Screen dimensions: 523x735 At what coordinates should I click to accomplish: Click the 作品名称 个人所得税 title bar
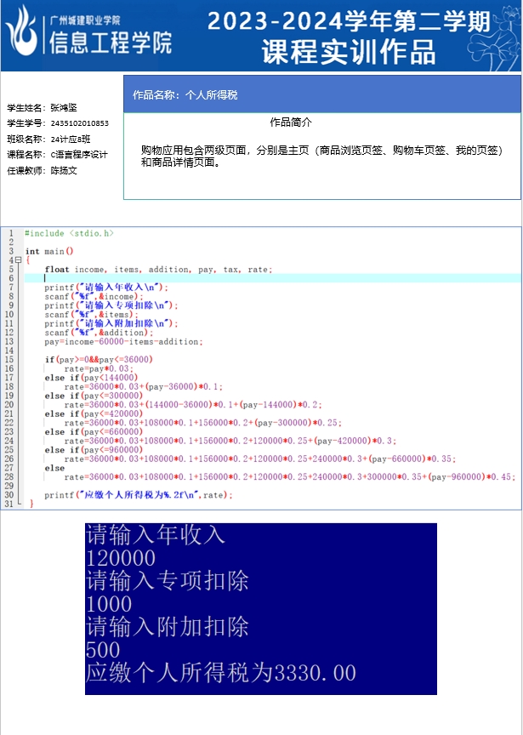tap(321, 94)
